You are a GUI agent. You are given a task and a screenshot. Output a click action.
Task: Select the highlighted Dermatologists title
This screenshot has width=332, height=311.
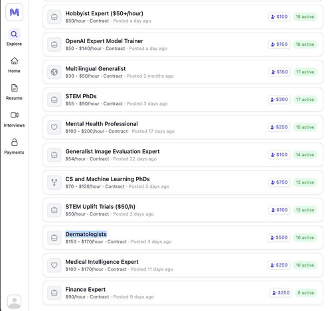[x=86, y=234]
